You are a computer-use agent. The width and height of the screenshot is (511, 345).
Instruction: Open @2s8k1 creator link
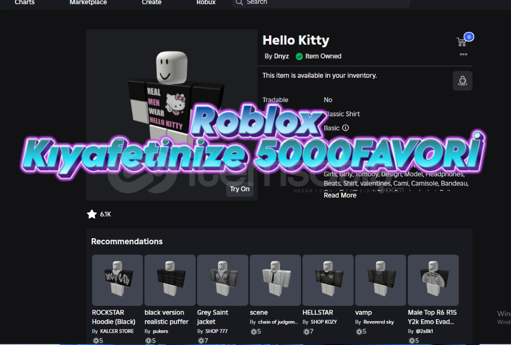pyautogui.click(x=424, y=331)
